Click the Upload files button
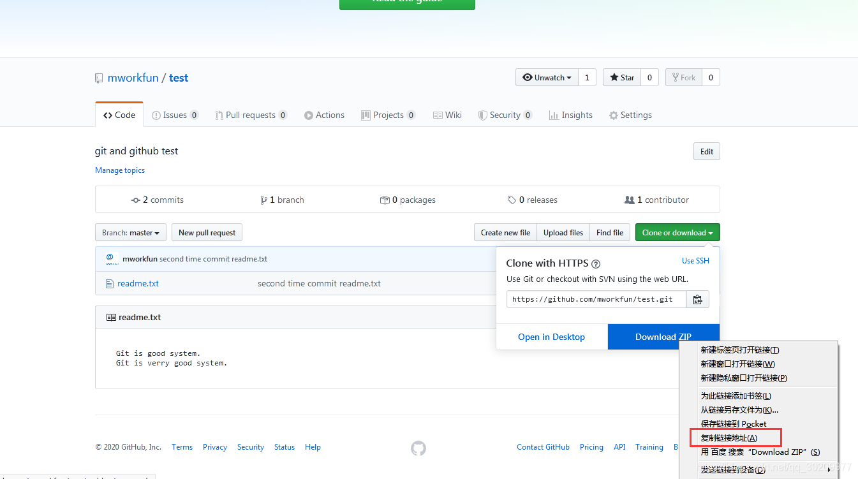This screenshot has width=858, height=479. 563,233
